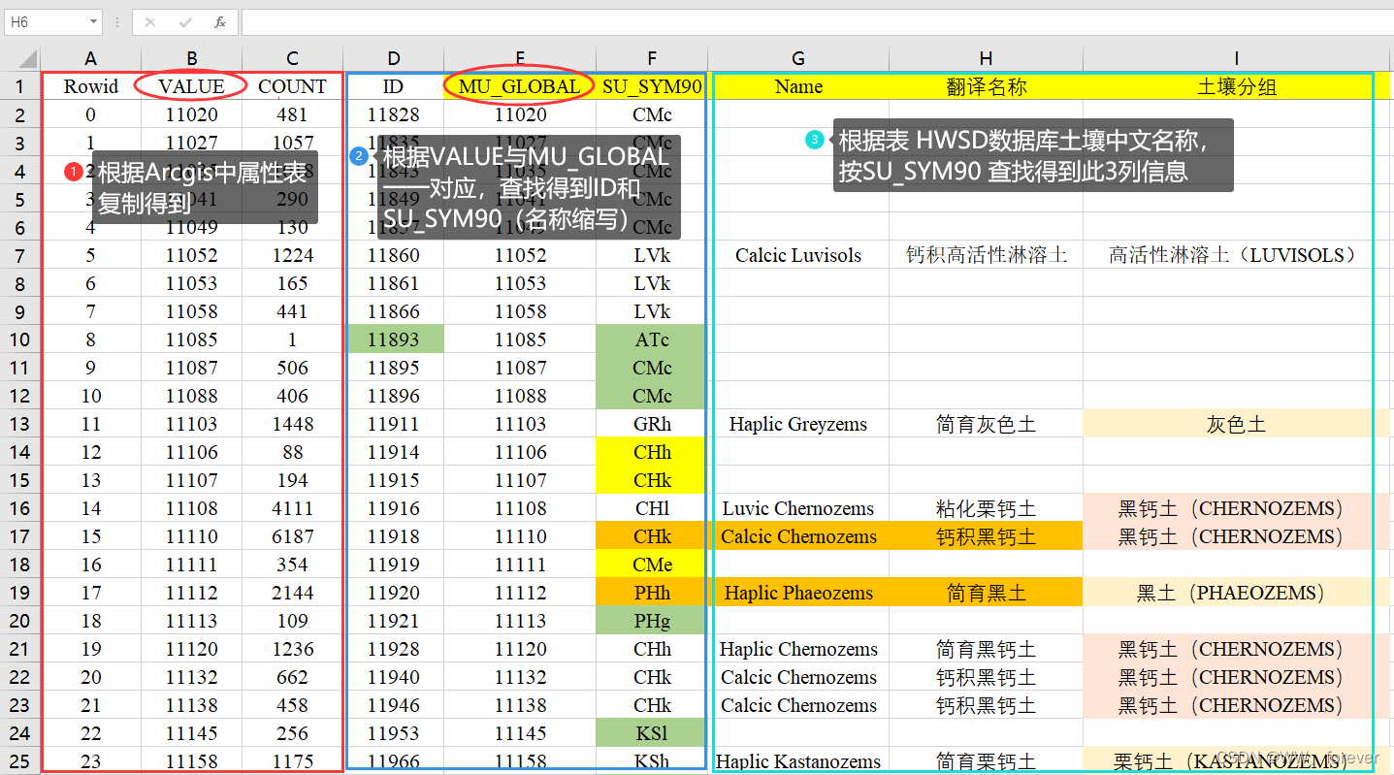
Task: Click cell Haplic Phaeozems
Action: (798, 593)
